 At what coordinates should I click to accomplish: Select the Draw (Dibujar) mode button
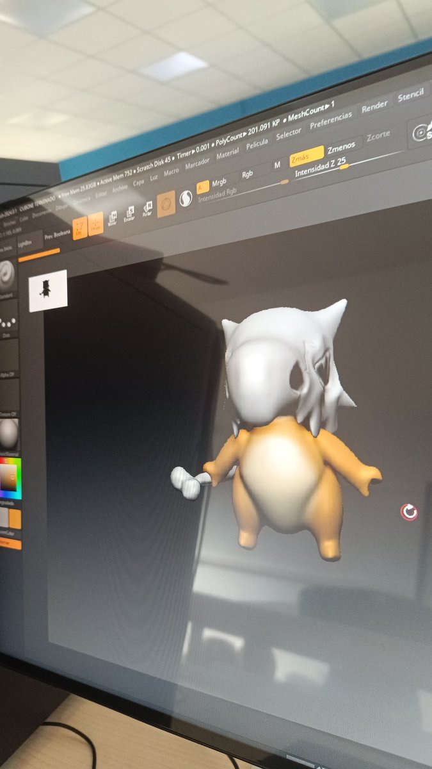click(x=96, y=224)
